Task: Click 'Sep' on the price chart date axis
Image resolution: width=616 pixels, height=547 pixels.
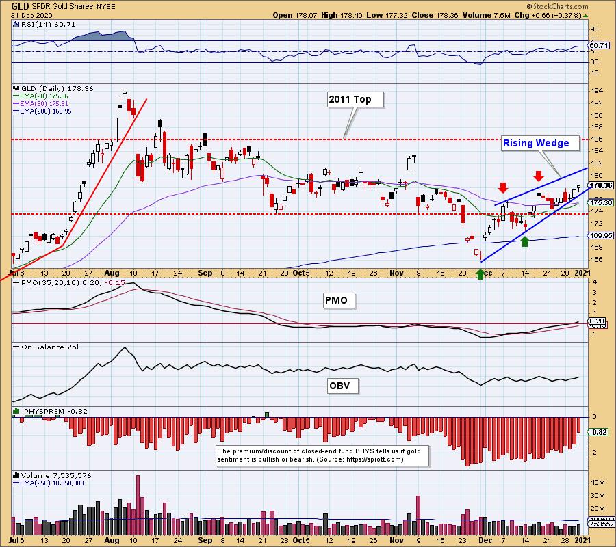Action: (205, 273)
